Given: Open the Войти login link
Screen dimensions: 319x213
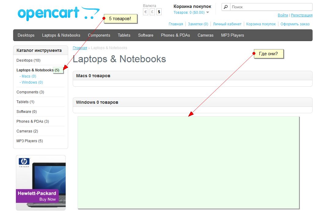Looking at the screenshot, I should point(283,15).
